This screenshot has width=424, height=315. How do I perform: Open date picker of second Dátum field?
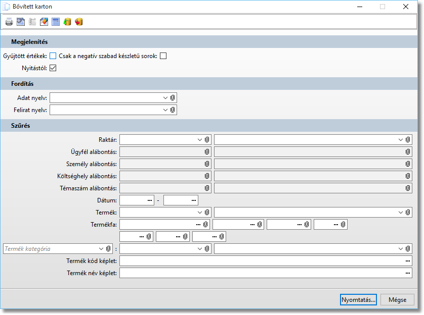(x=194, y=200)
